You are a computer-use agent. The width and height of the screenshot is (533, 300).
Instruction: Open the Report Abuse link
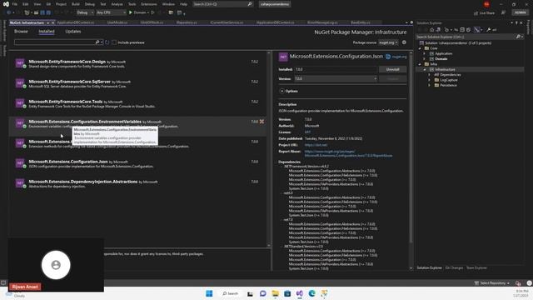[348, 153]
